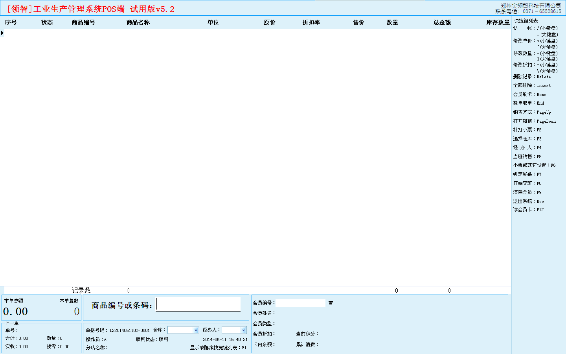Image resolution: width=566 pixels, height=354 pixels.
Task: Click the 商品编号或条码 barcode input field
Action: pyautogui.click(x=198, y=304)
